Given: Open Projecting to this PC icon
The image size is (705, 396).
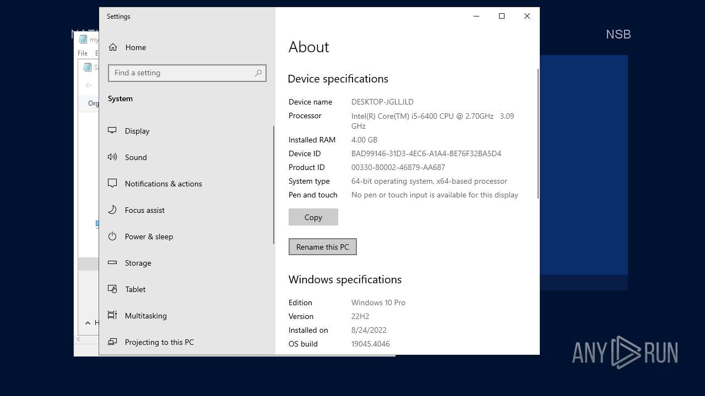Looking at the screenshot, I should (112, 342).
